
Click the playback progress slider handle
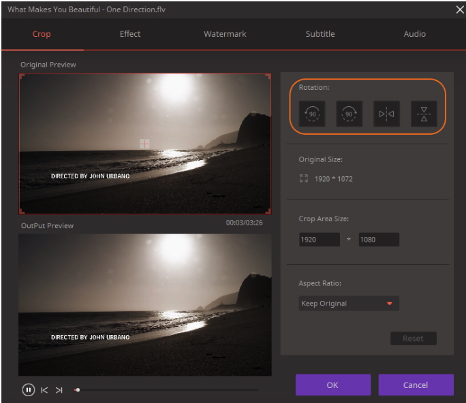78,390
